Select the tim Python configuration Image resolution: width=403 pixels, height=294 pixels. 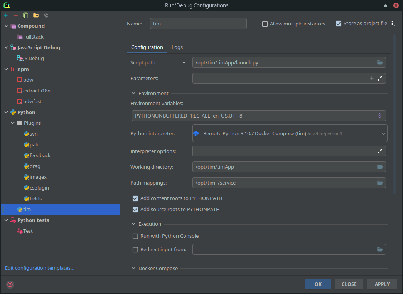(x=61, y=209)
